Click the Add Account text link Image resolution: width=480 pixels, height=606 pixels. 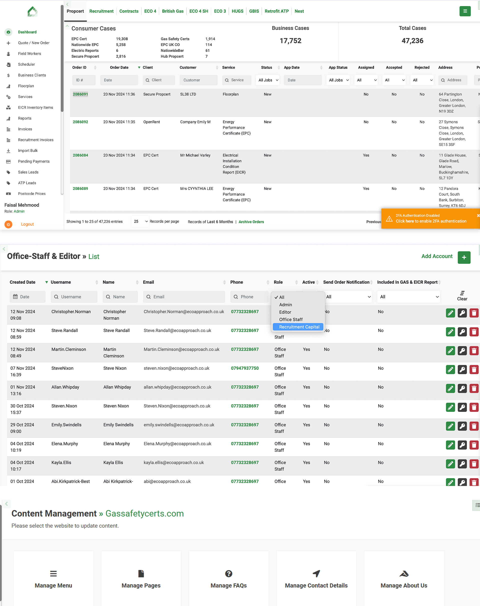click(x=437, y=256)
